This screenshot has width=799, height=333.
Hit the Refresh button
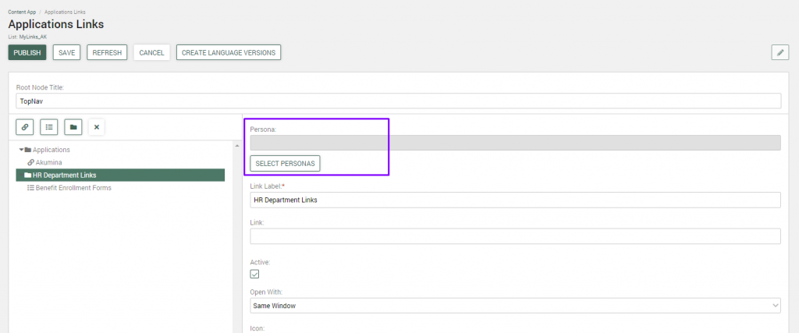[107, 52]
